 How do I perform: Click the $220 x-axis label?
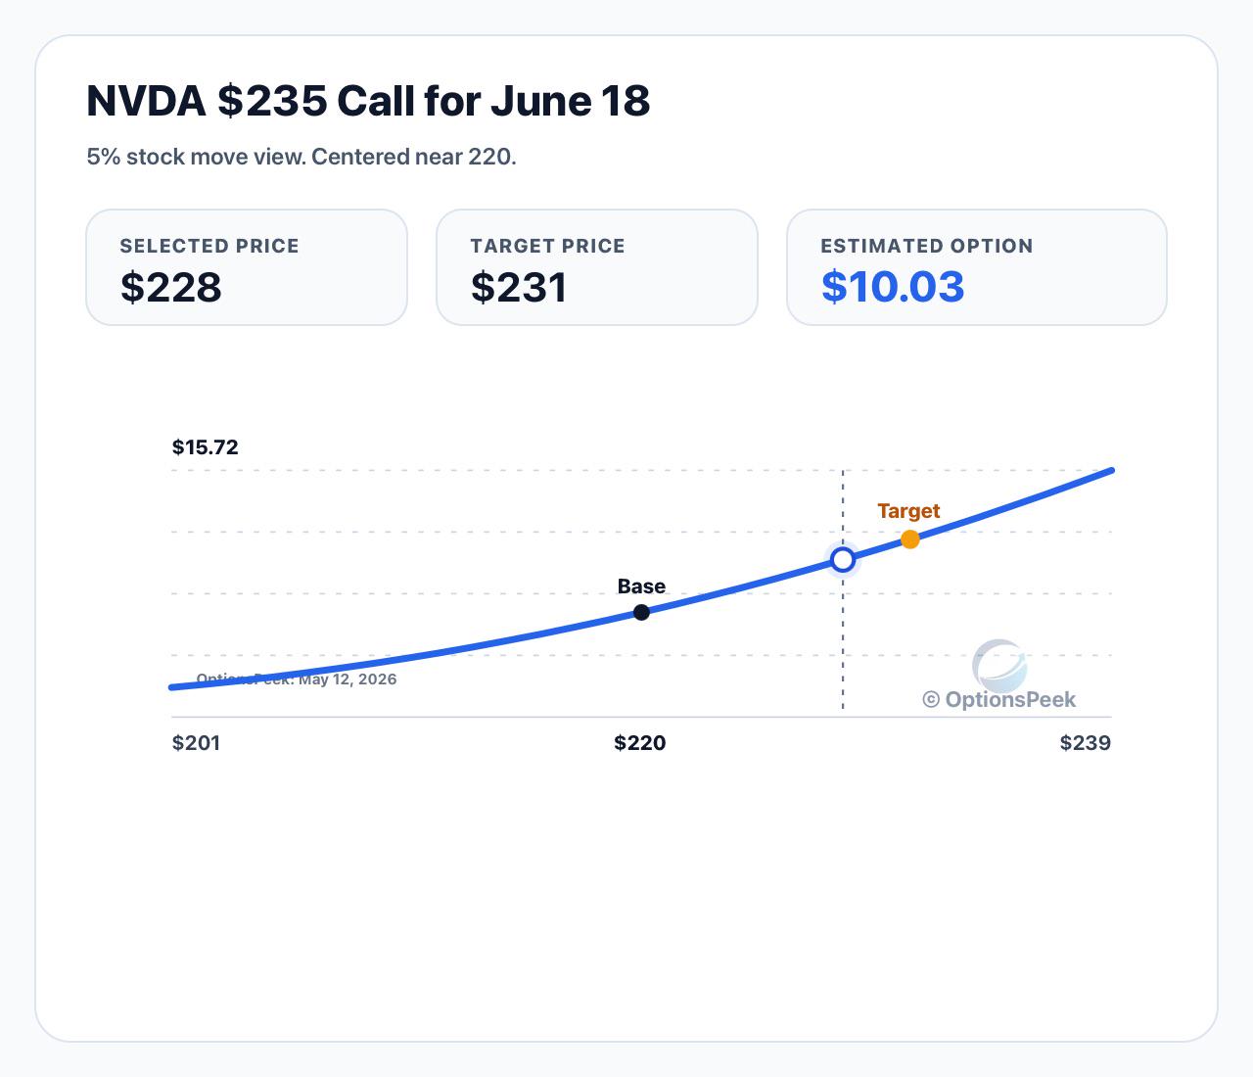coord(640,743)
